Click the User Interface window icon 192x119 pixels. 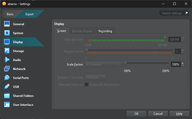(x=7, y=105)
